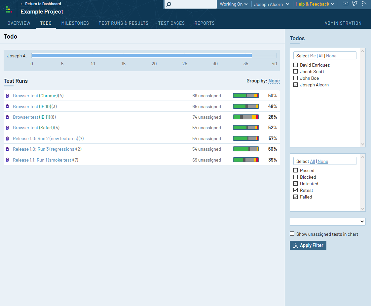Click the 57% completion value

point(273,138)
